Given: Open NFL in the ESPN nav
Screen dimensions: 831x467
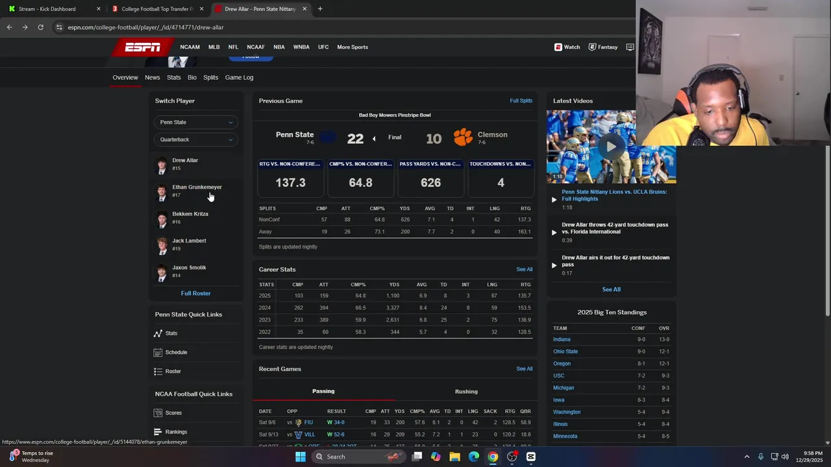Looking at the screenshot, I should point(233,47).
